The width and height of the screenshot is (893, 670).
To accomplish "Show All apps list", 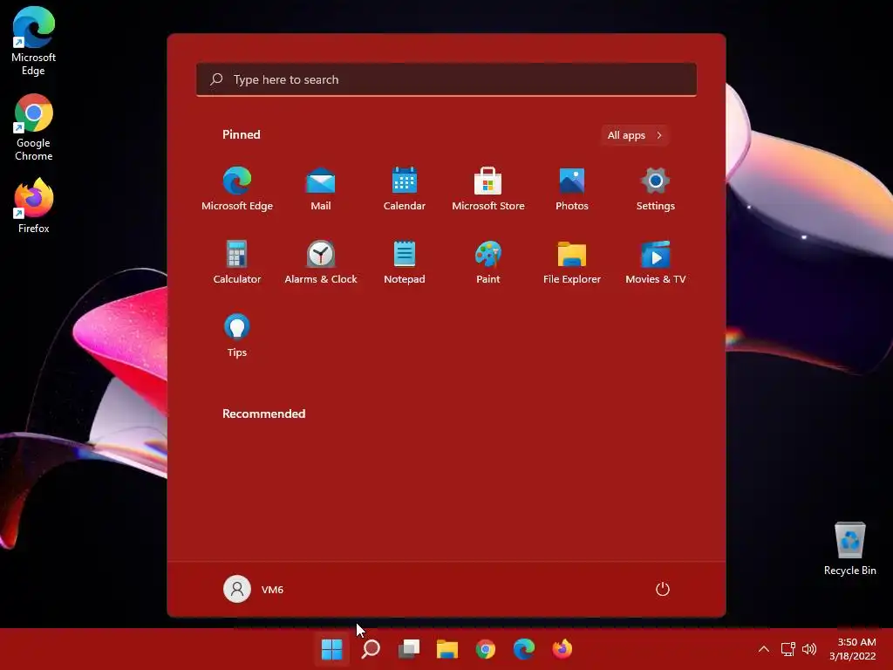I will 635,135.
